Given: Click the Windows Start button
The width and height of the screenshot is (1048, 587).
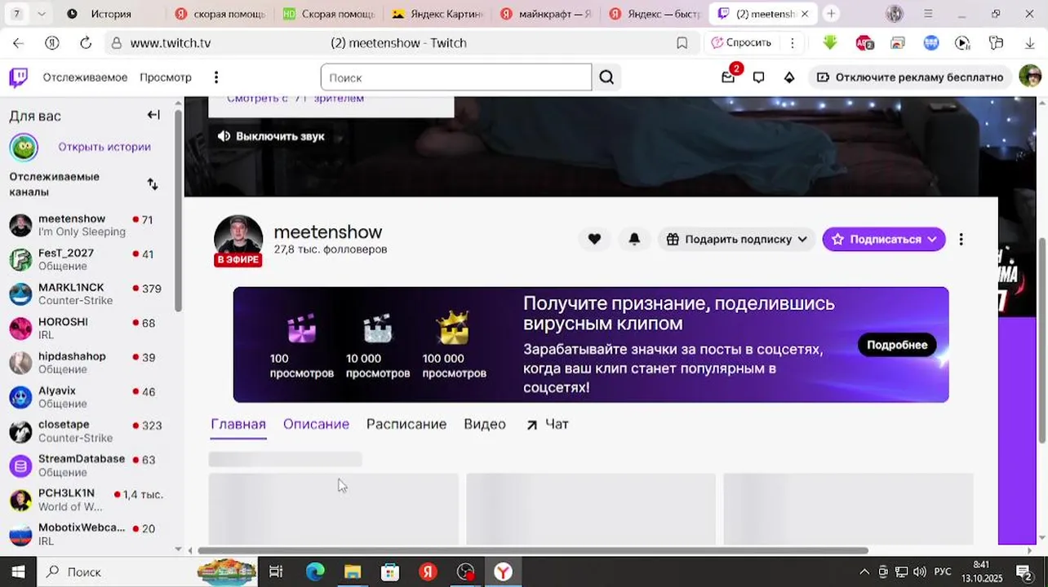Looking at the screenshot, I should [18, 572].
